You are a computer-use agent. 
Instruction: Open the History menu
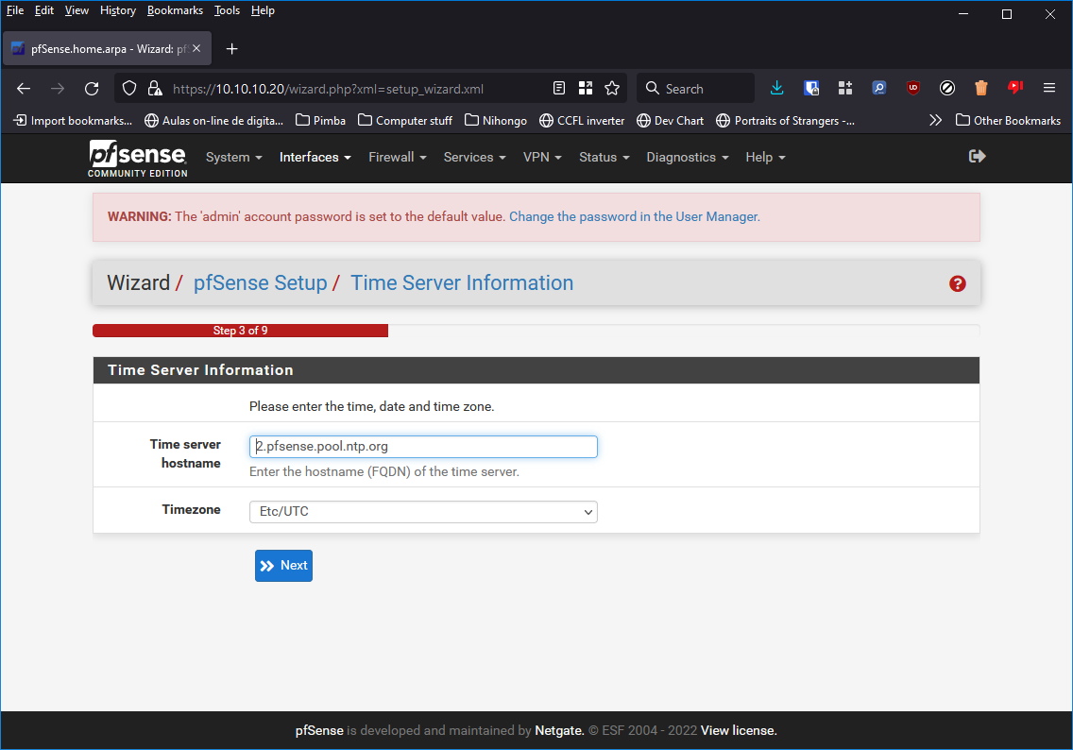click(117, 10)
